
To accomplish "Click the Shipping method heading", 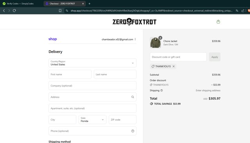I will pyautogui.click(x=60, y=141).
